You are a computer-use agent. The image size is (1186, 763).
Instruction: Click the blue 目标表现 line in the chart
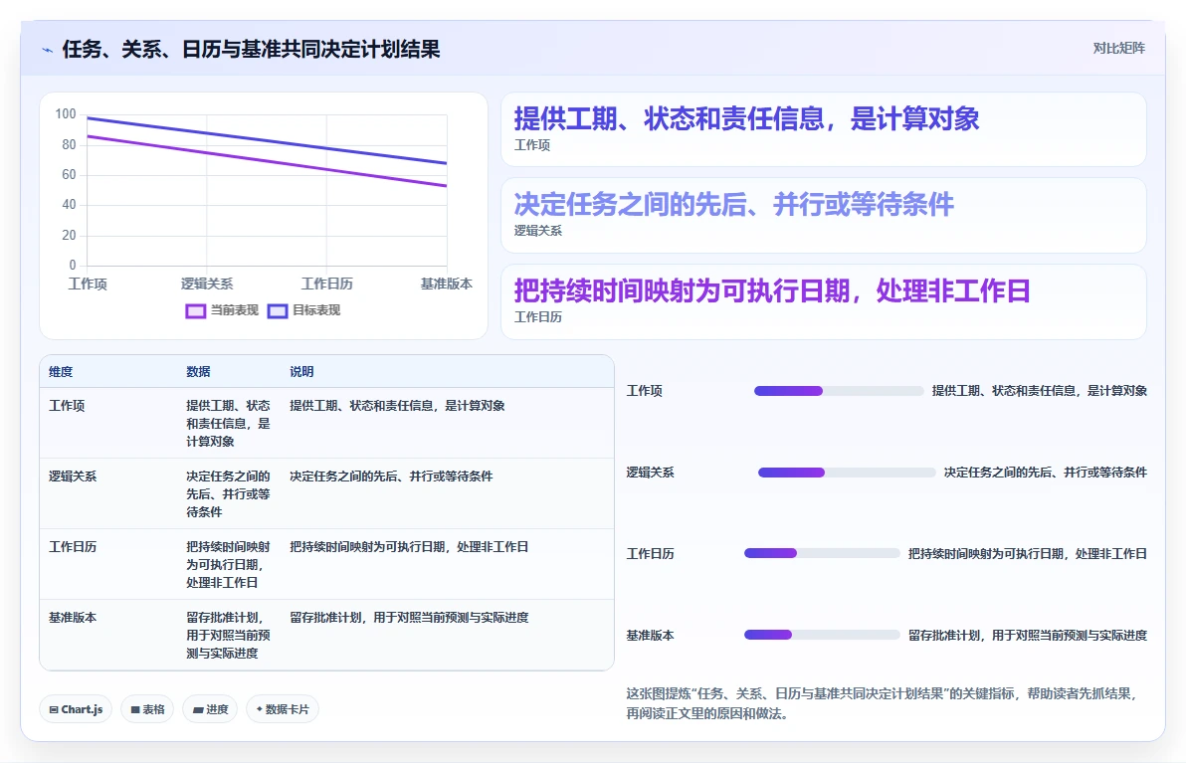point(267,140)
